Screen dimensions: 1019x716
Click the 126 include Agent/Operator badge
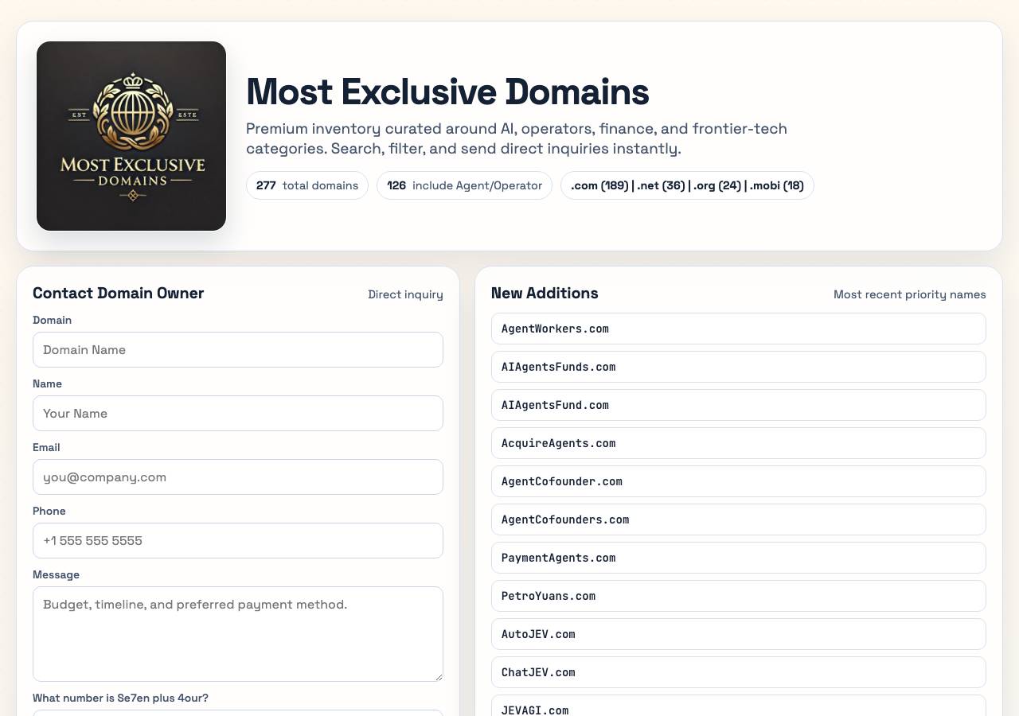(x=464, y=185)
